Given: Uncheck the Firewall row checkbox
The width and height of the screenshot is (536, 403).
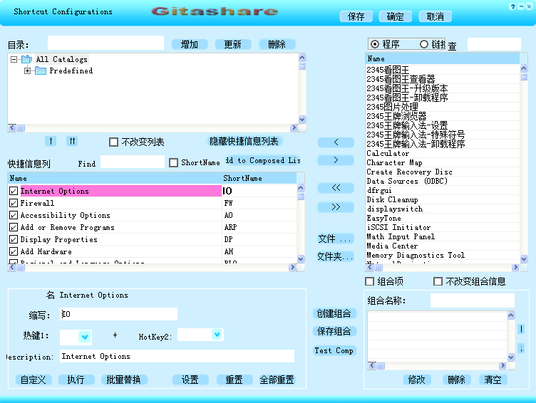Looking at the screenshot, I should pyautogui.click(x=14, y=203).
